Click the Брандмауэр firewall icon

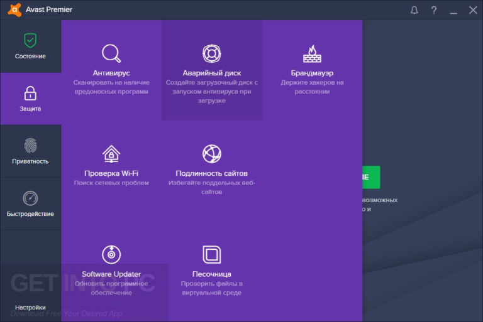pyautogui.click(x=312, y=53)
